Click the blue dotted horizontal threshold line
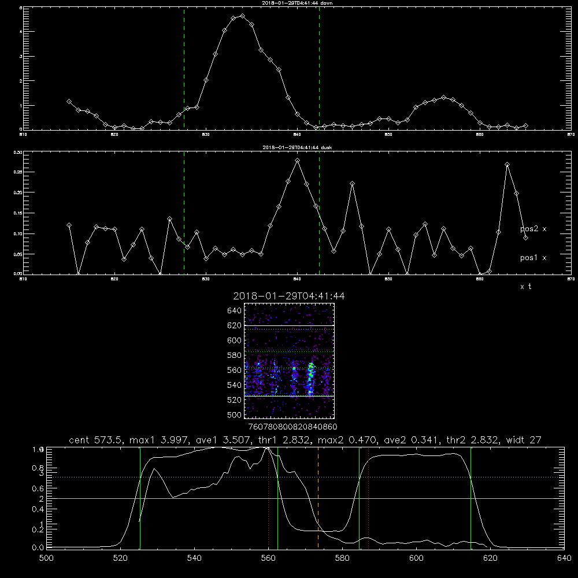 [305, 477]
